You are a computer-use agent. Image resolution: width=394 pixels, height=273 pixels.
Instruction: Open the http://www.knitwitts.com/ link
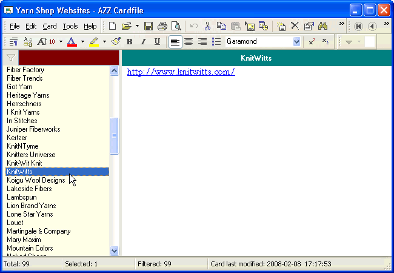coord(181,72)
